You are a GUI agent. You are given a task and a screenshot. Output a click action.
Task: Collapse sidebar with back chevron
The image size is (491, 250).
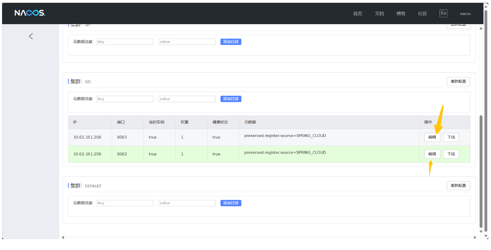31,36
